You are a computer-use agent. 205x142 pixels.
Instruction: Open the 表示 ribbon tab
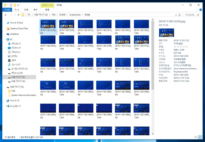(35, 10)
